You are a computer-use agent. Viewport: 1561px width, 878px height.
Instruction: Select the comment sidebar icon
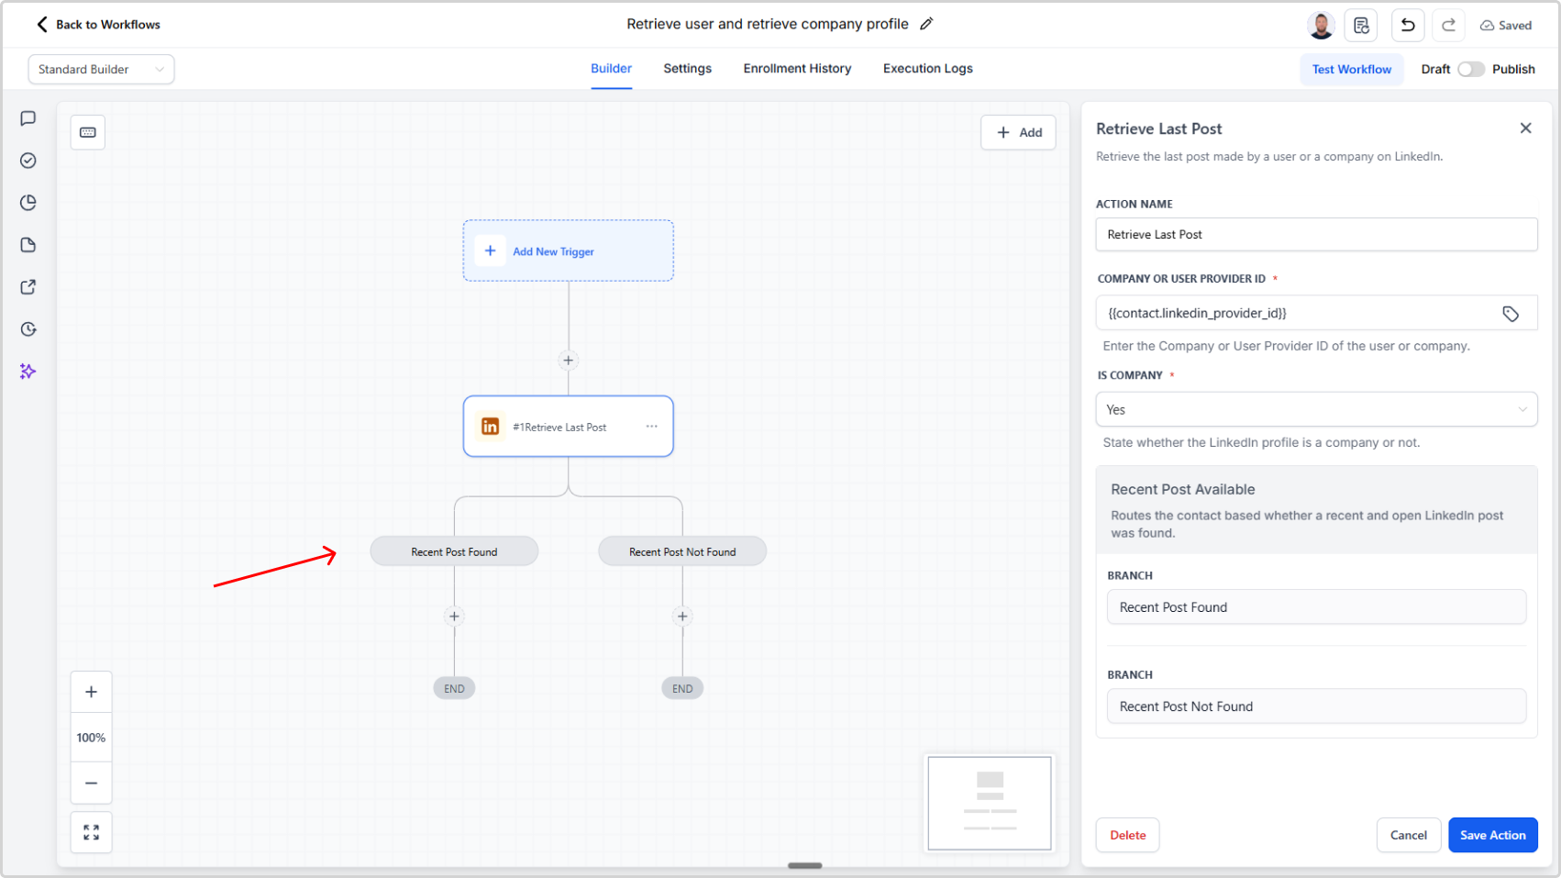28,117
